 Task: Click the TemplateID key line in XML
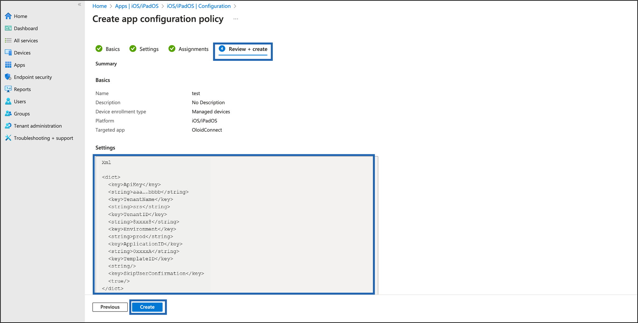pyautogui.click(x=140, y=259)
